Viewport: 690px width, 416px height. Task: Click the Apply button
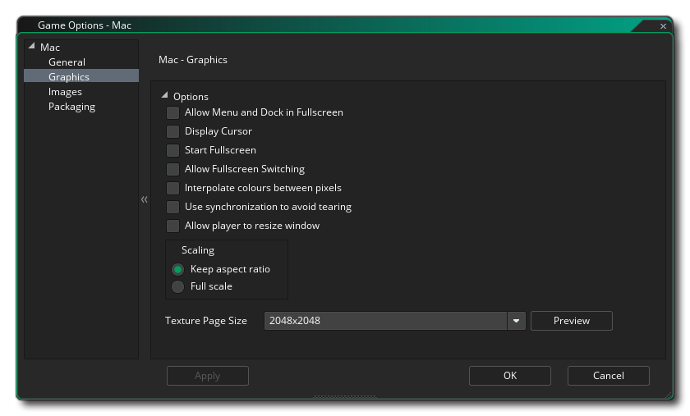point(208,376)
